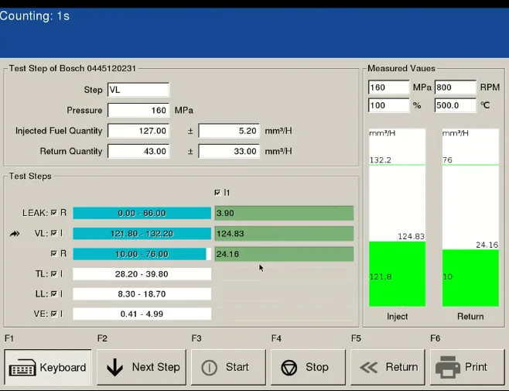Click the stop circle icon
509x391 pixels.
coord(289,368)
